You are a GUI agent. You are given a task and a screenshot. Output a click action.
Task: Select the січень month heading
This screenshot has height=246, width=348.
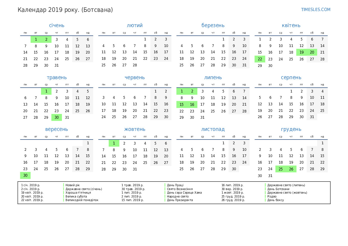[x=57, y=26]
